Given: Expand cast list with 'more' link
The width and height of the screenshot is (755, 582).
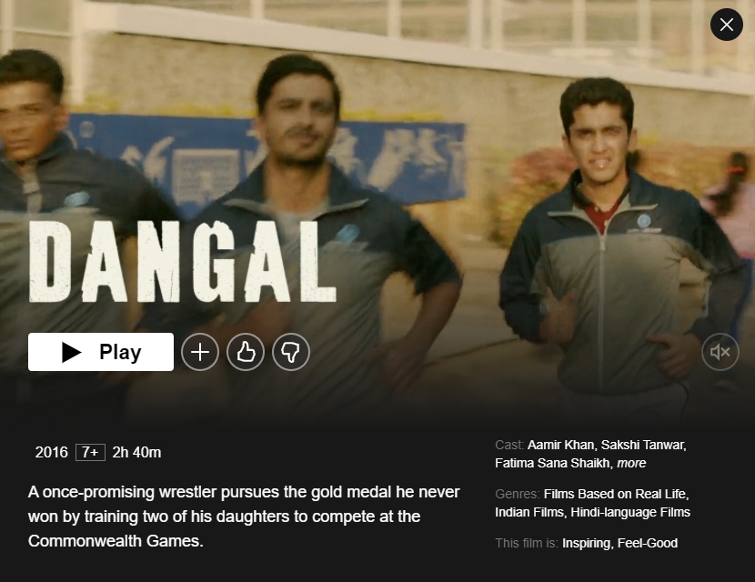Looking at the screenshot, I should (631, 463).
